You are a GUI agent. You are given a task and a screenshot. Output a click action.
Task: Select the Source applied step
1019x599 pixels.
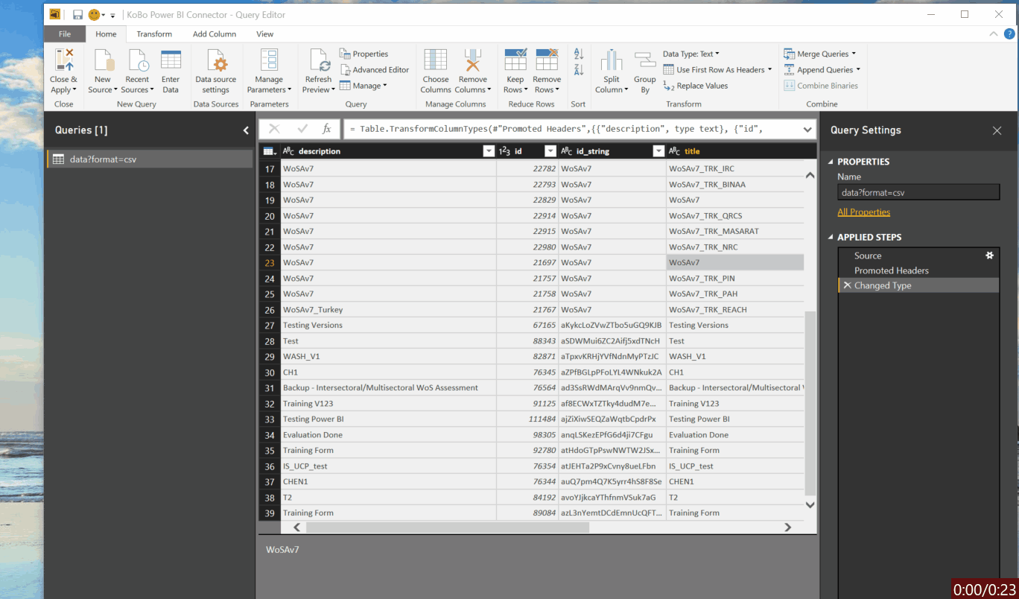pos(918,256)
